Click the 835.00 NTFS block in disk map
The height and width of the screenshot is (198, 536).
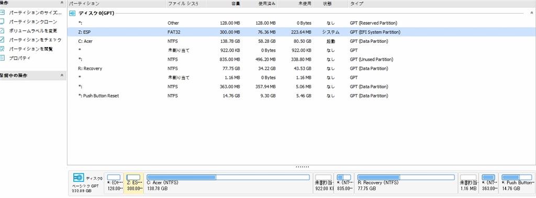344,183
